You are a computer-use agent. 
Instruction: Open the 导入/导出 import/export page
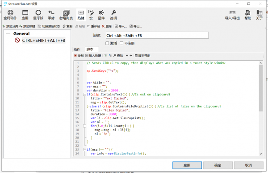pyautogui.click(x=232, y=15)
